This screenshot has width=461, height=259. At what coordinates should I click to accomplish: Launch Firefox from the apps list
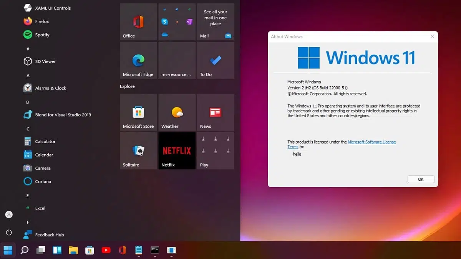pos(41,21)
